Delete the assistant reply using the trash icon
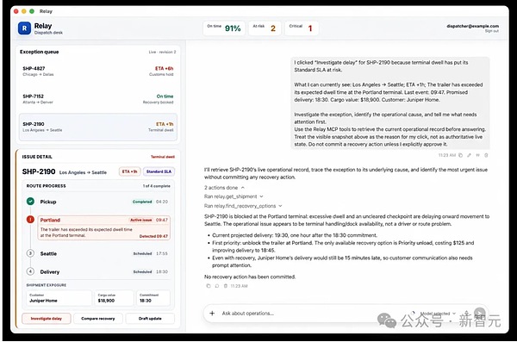 click(226, 286)
